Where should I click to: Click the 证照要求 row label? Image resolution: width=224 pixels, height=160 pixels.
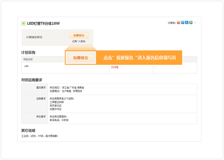[x=41, y=99]
